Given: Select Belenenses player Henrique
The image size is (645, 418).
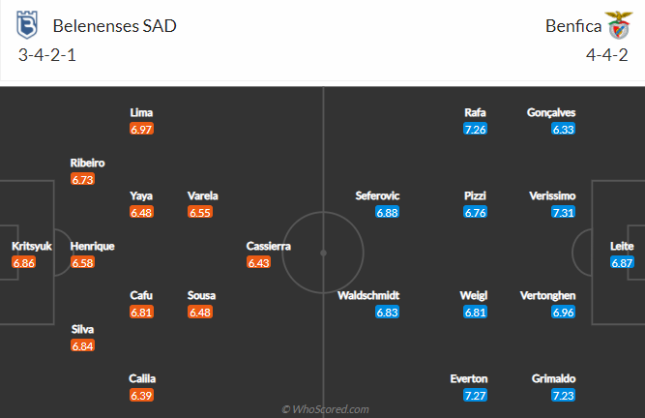Looking at the screenshot, I should pyautogui.click(x=92, y=247).
